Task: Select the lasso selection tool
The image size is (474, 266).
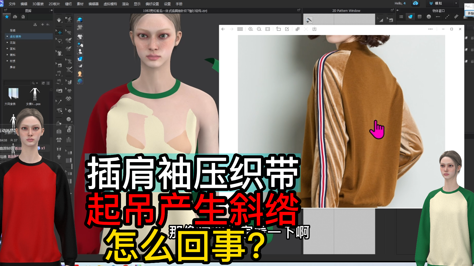Action: click(x=59, y=41)
